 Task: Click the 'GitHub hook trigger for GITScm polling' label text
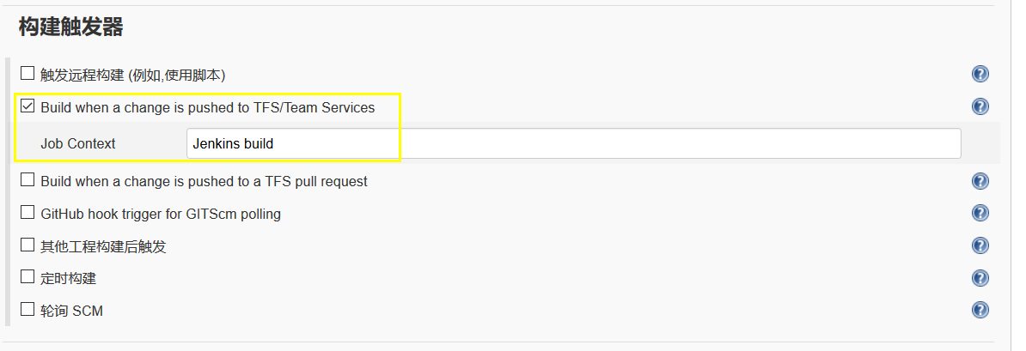pyautogui.click(x=161, y=214)
